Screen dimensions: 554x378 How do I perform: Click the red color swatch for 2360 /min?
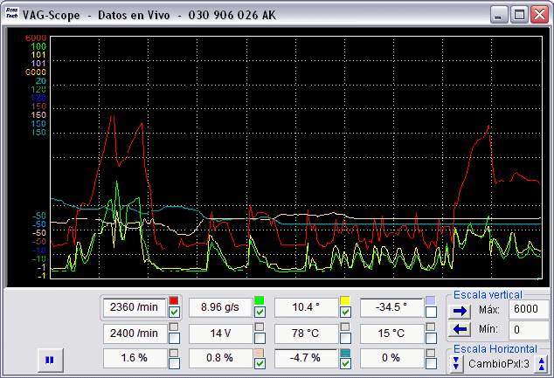pyautogui.click(x=174, y=301)
